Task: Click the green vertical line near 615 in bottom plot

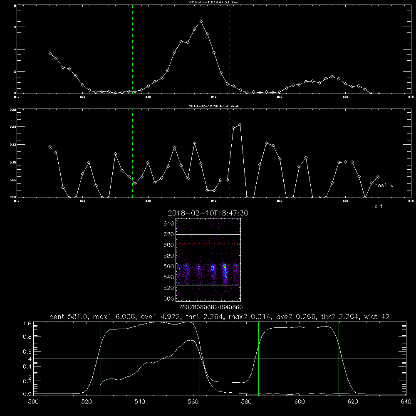Action: (x=339, y=358)
